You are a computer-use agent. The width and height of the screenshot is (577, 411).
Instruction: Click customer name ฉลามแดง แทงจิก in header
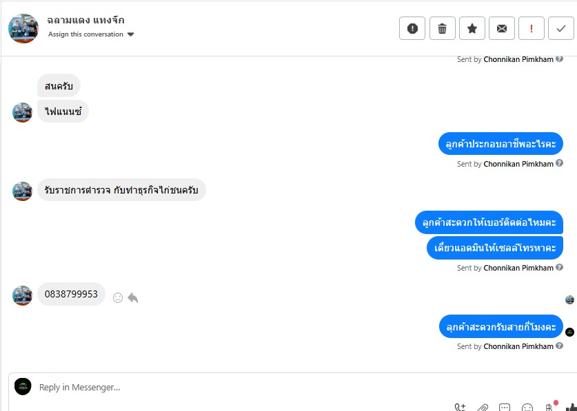(x=85, y=20)
